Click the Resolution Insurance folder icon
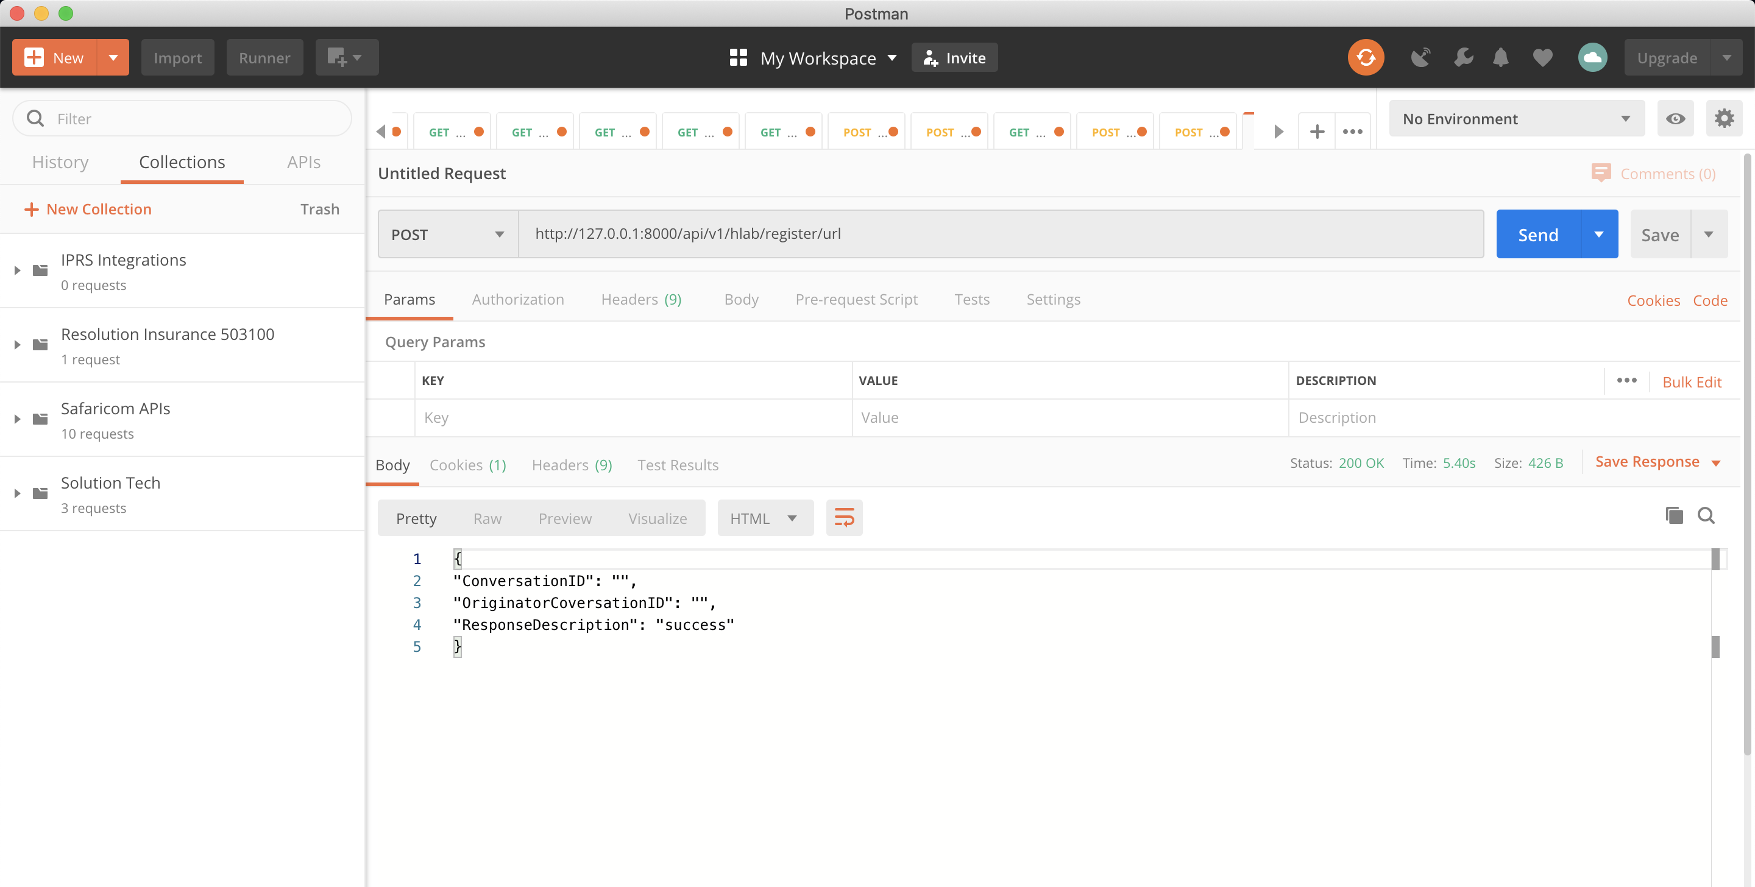This screenshot has width=1755, height=887. [41, 345]
